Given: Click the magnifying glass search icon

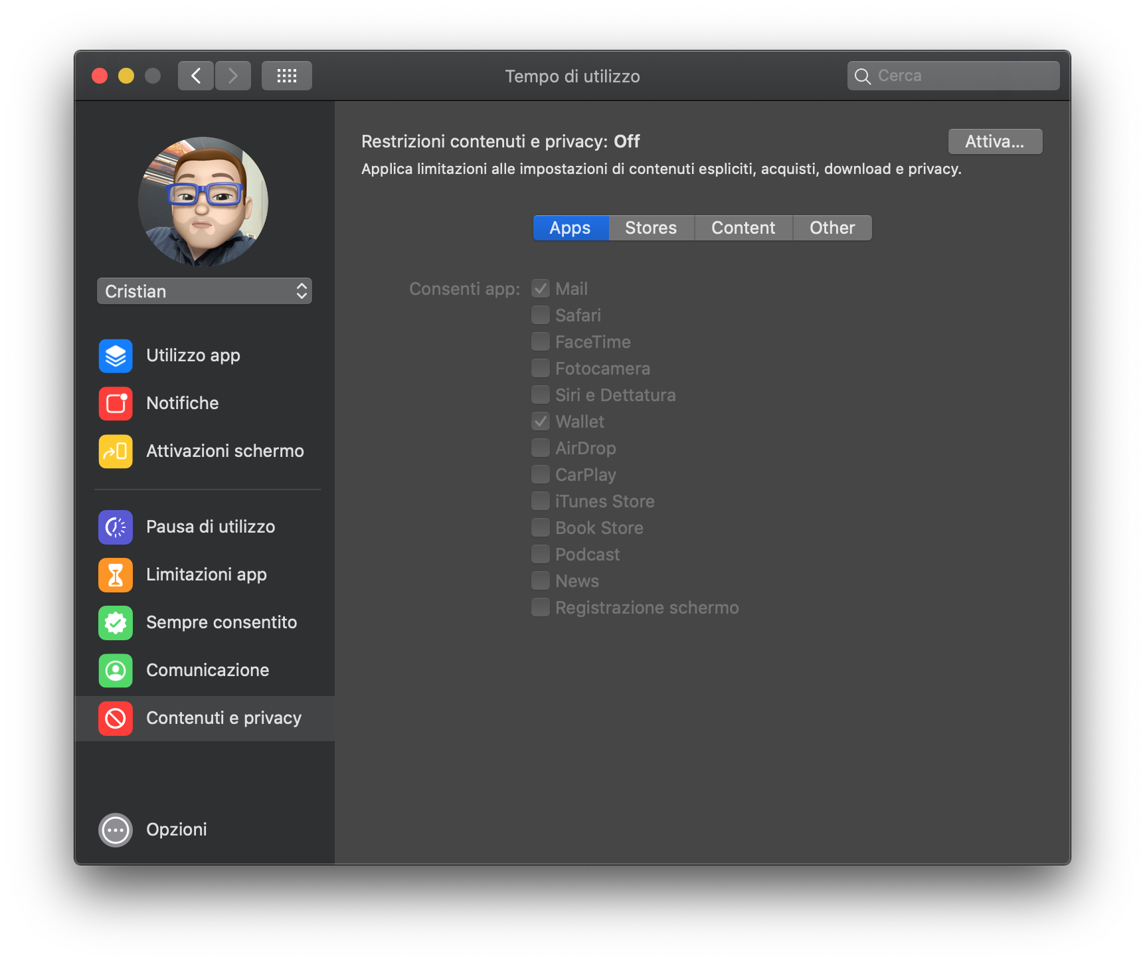Looking at the screenshot, I should (863, 76).
